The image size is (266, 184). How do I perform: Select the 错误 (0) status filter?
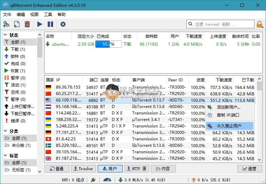(20, 121)
